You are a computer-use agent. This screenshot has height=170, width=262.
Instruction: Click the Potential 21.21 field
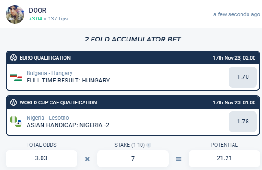(224, 159)
